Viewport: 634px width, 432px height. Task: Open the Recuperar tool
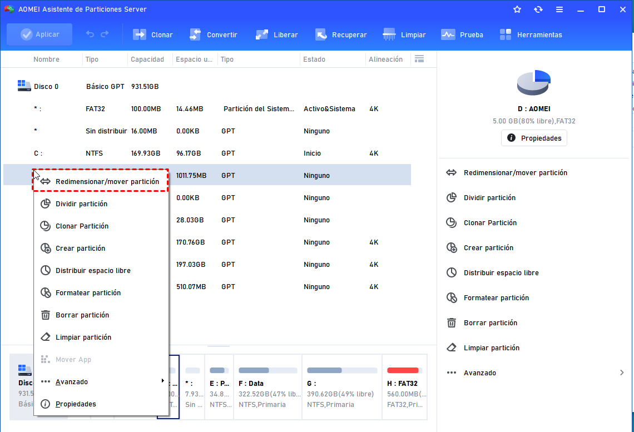click(341, 34)
